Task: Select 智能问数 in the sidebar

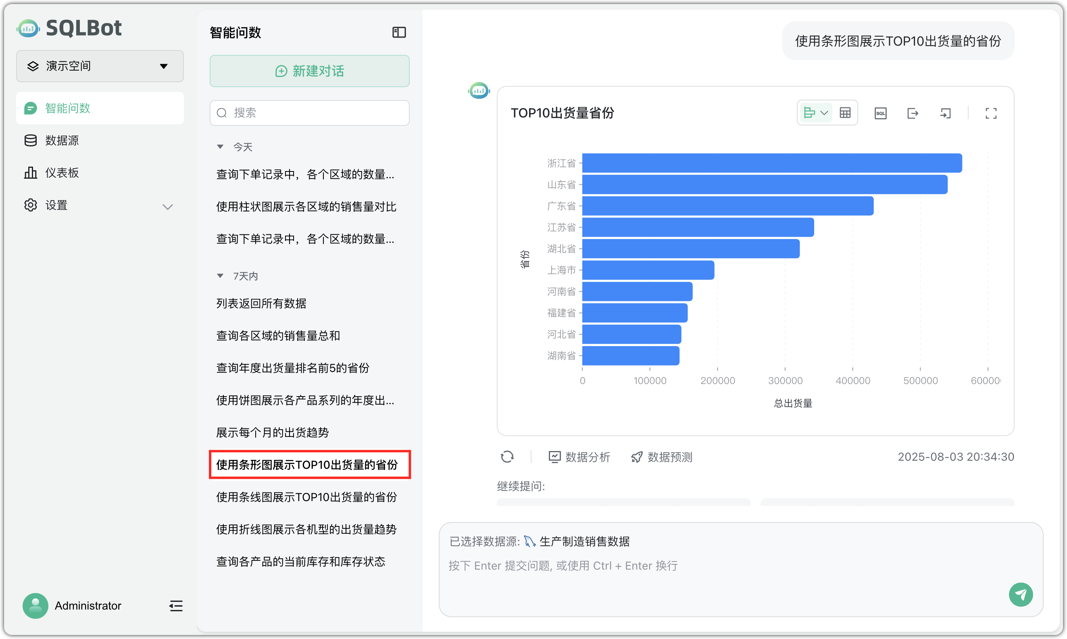Action: tap(68, 108)
